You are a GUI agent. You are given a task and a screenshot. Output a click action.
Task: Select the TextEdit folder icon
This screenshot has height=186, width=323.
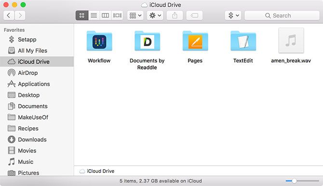243,41
